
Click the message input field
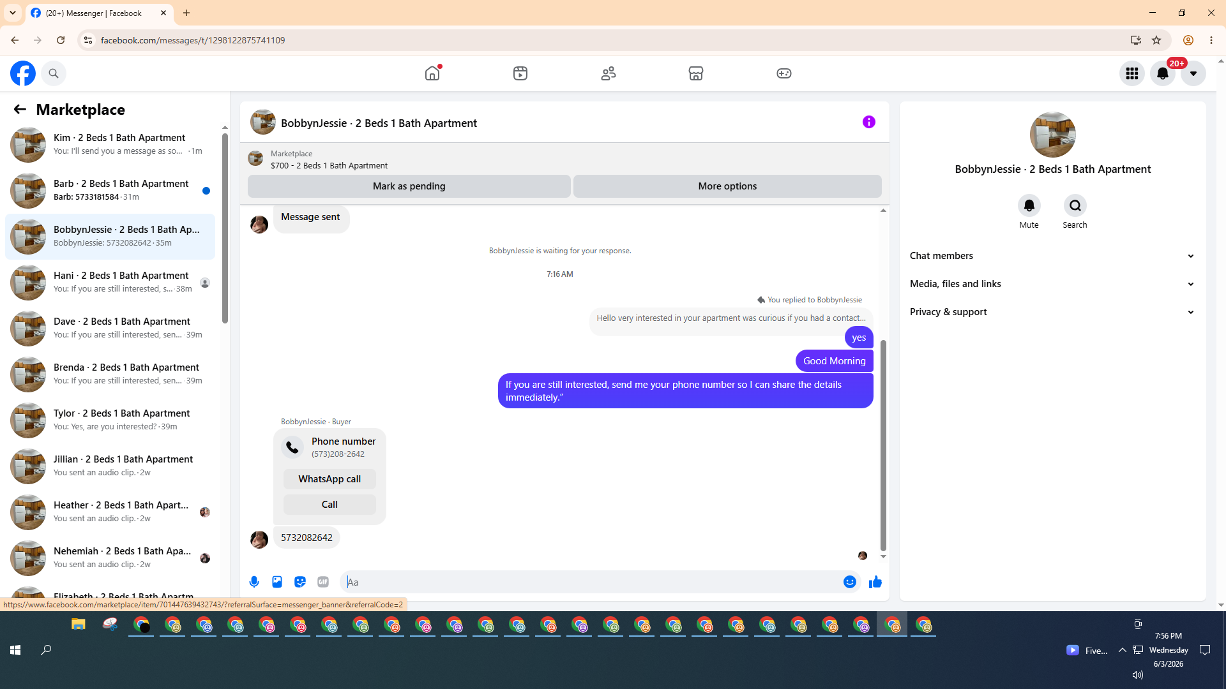tap(591, 582)
